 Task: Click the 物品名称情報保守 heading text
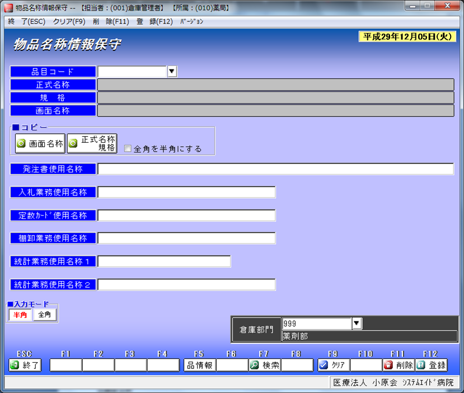coord(67,44)
